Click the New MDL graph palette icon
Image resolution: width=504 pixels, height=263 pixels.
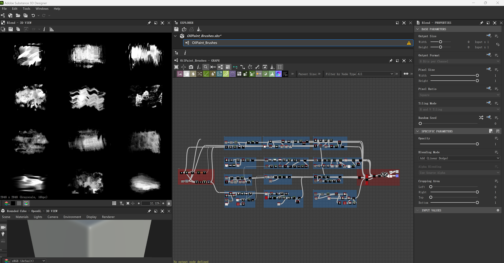pos(10,15)
